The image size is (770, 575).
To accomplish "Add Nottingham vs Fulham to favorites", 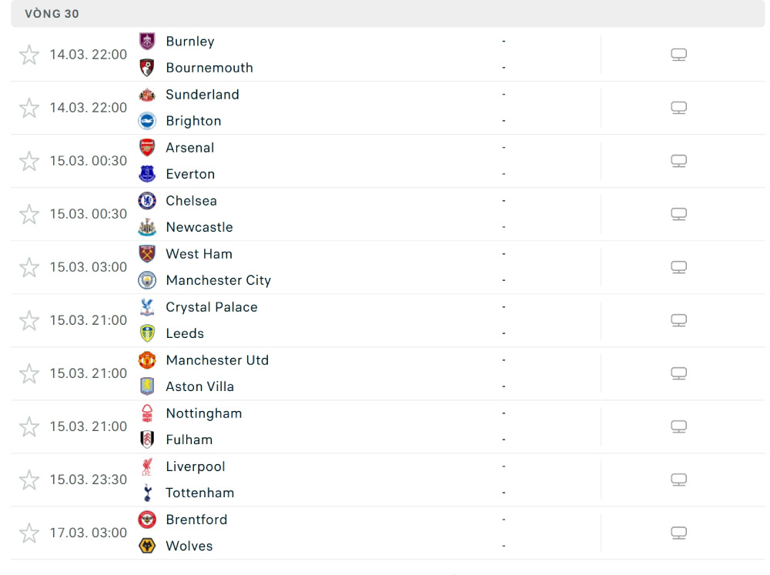I will click(x=29, y=426).
